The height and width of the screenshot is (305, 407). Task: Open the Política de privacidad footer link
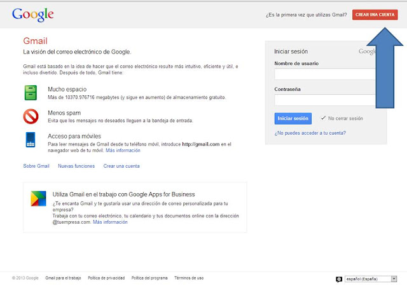click(106, 278)
